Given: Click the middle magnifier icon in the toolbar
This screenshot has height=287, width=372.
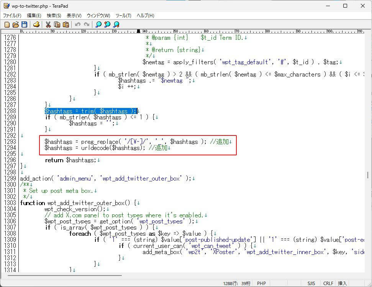Looking at the screenshot, I should pyautogui.click(x=107, y=24).
